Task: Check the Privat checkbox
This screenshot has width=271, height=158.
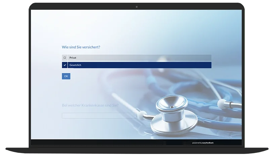Action: pyautogui.click(x=65, y=58)
